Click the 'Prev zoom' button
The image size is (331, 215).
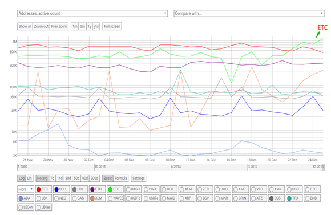[x=59, y=27]
